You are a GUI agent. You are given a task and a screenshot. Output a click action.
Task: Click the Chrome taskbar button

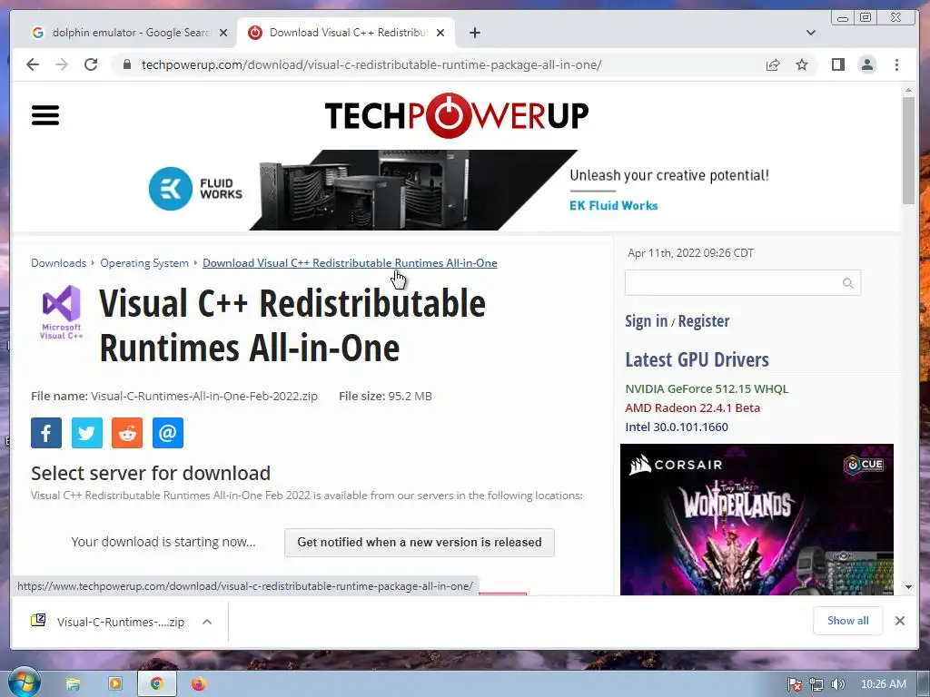click(x=156, y=684)
